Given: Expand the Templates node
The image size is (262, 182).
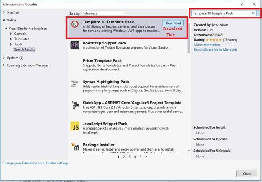Looking at the screenshot, I should (x=11, y=39).
